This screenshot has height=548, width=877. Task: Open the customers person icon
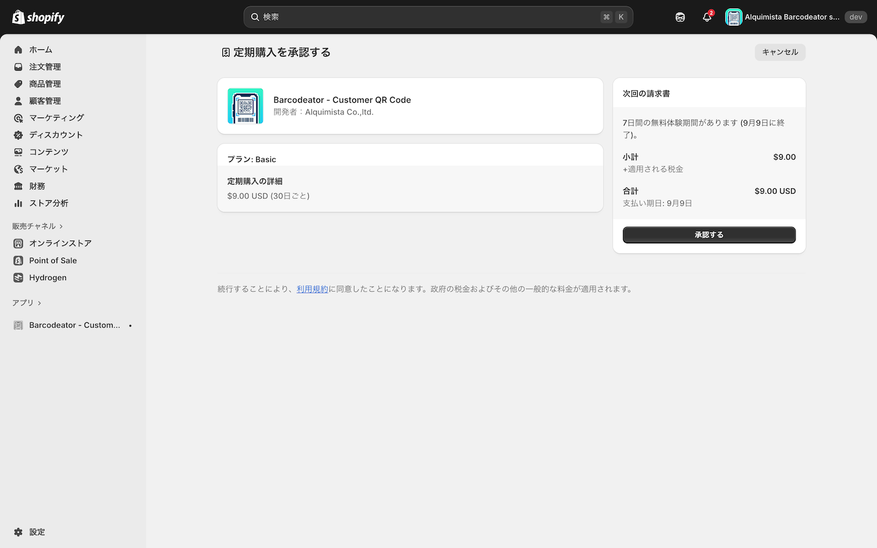[x=18, y=101]
